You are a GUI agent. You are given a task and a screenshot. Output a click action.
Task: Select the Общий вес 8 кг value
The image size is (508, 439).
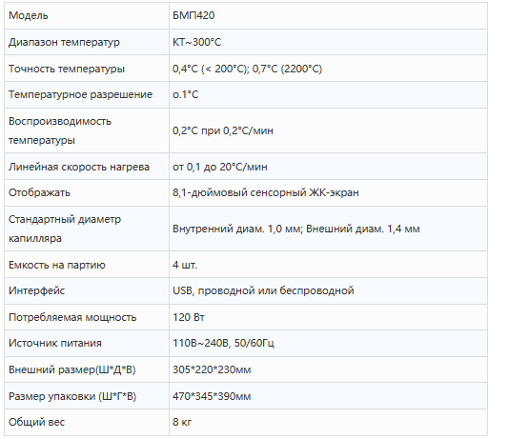[x=182, y=422]
